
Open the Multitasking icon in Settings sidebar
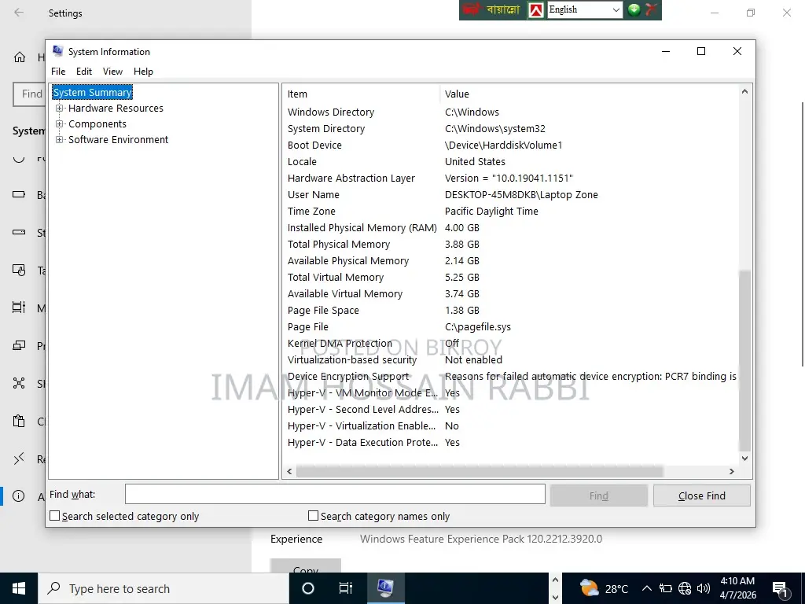pyautogui.click(x=19, y=308)
